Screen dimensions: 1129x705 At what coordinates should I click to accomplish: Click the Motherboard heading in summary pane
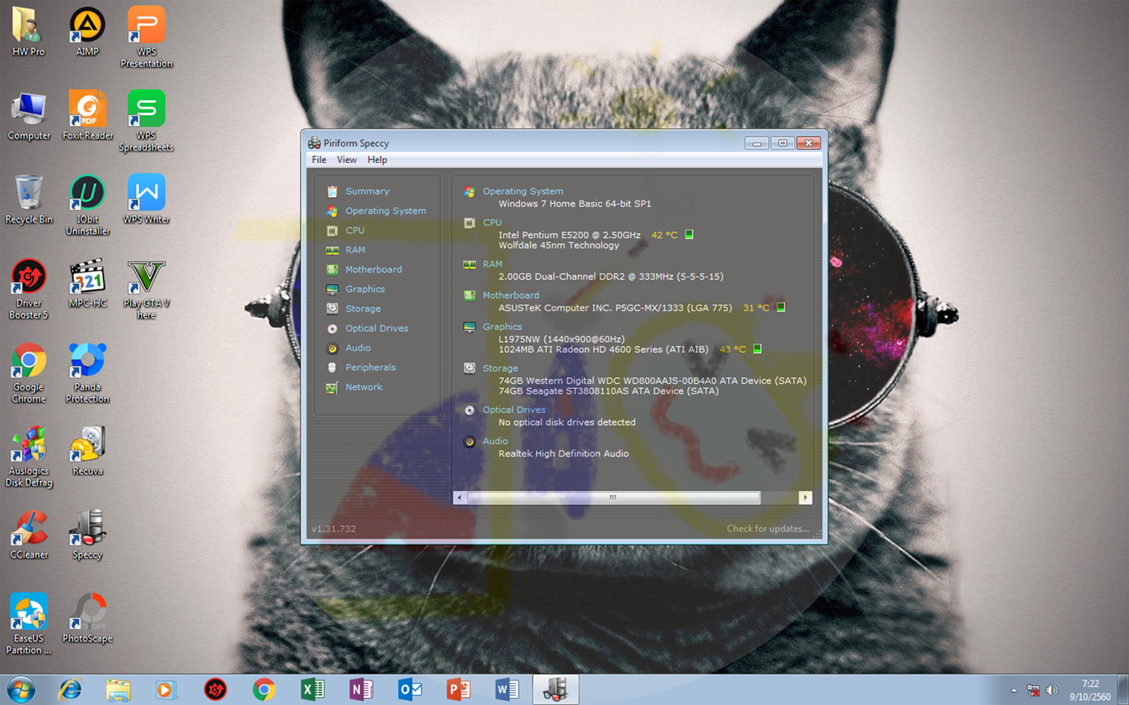511,295
